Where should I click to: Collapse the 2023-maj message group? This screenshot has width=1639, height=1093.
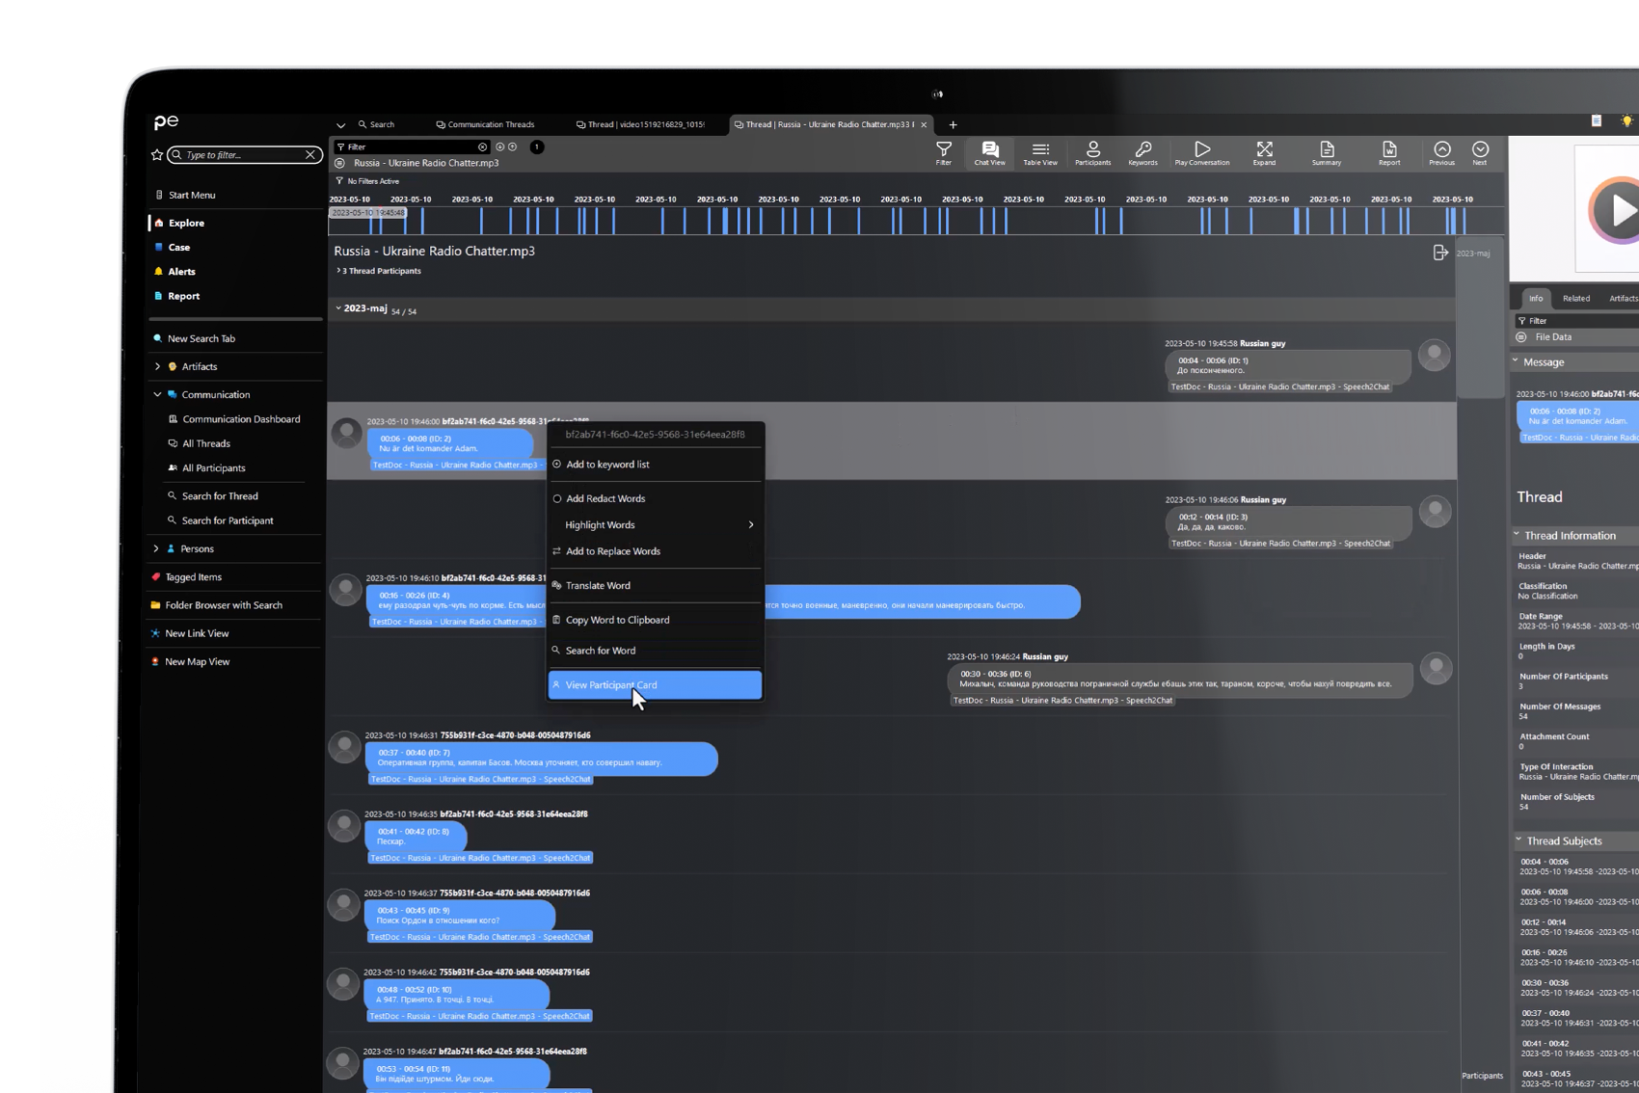(x=338, y=308)
